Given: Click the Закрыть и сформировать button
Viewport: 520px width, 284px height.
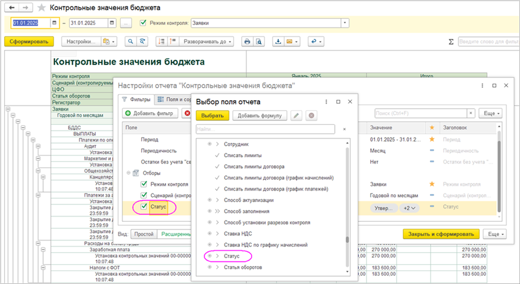Looking at the screenshot, I should 441,234.
